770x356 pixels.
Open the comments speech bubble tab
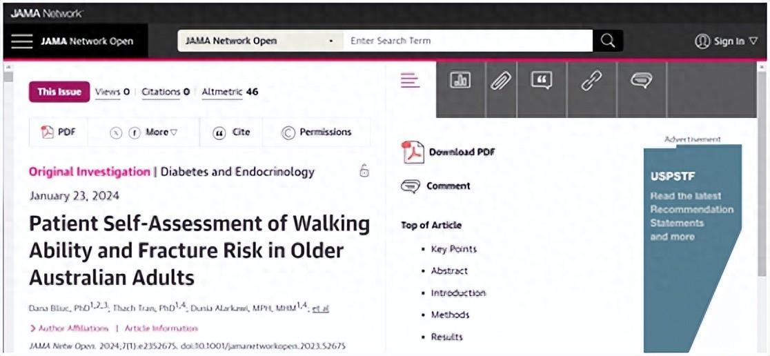point(641,81)
